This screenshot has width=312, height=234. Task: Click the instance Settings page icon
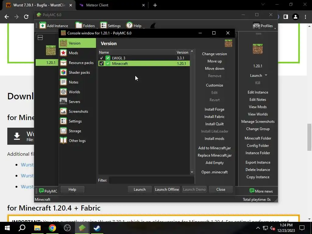(63, 121)
